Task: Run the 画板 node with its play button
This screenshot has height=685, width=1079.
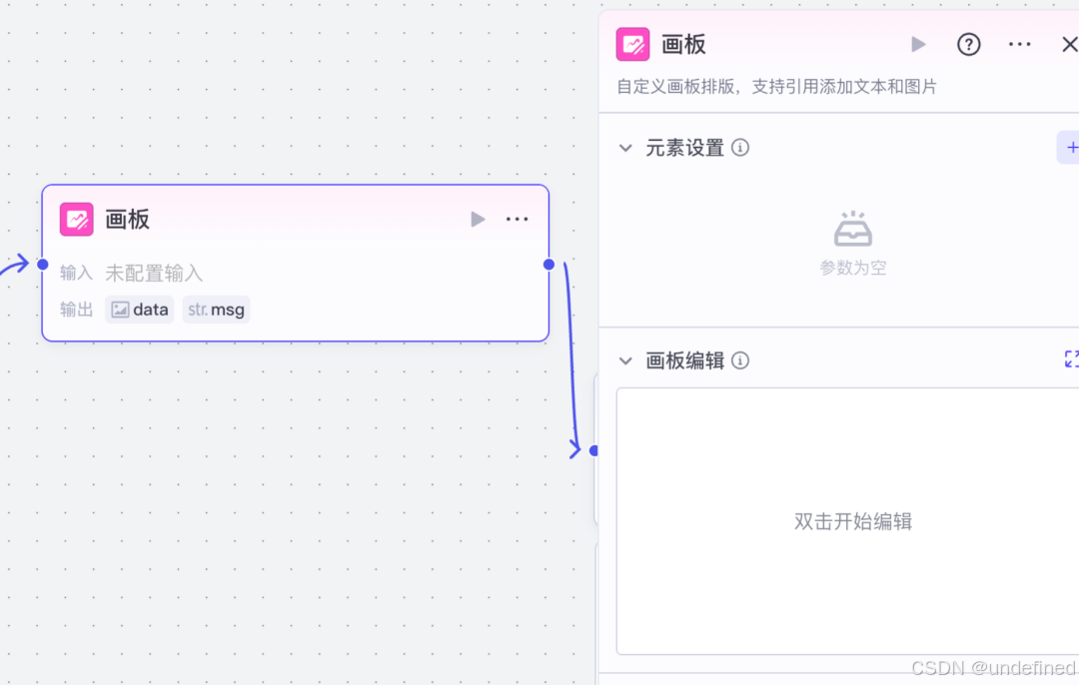Action: (x=478, y=220)
